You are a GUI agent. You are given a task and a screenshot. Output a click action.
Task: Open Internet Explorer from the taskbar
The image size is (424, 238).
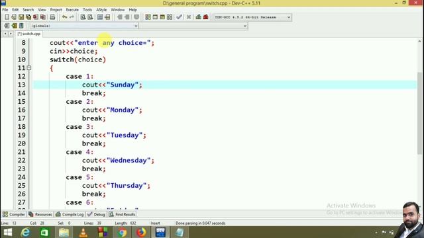click(26, 232)
